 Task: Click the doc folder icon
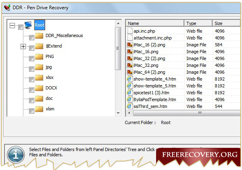(39, 98)
